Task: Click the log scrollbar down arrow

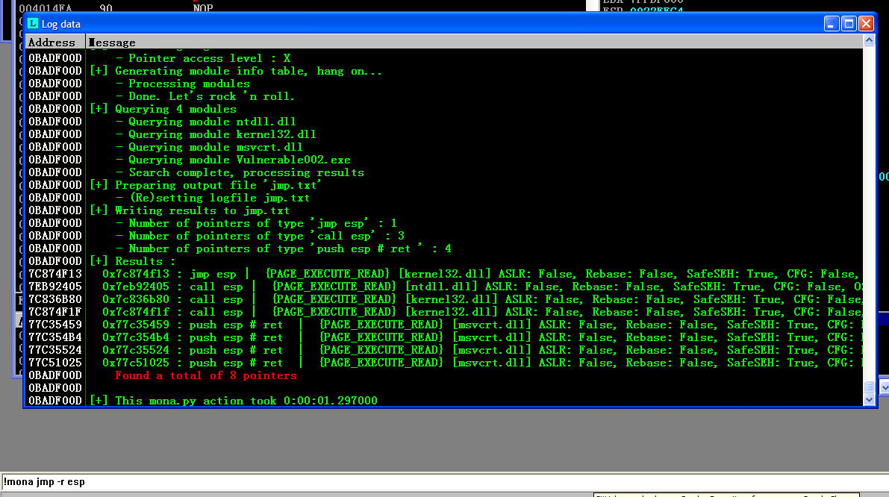Action: [x=868, y=400]
